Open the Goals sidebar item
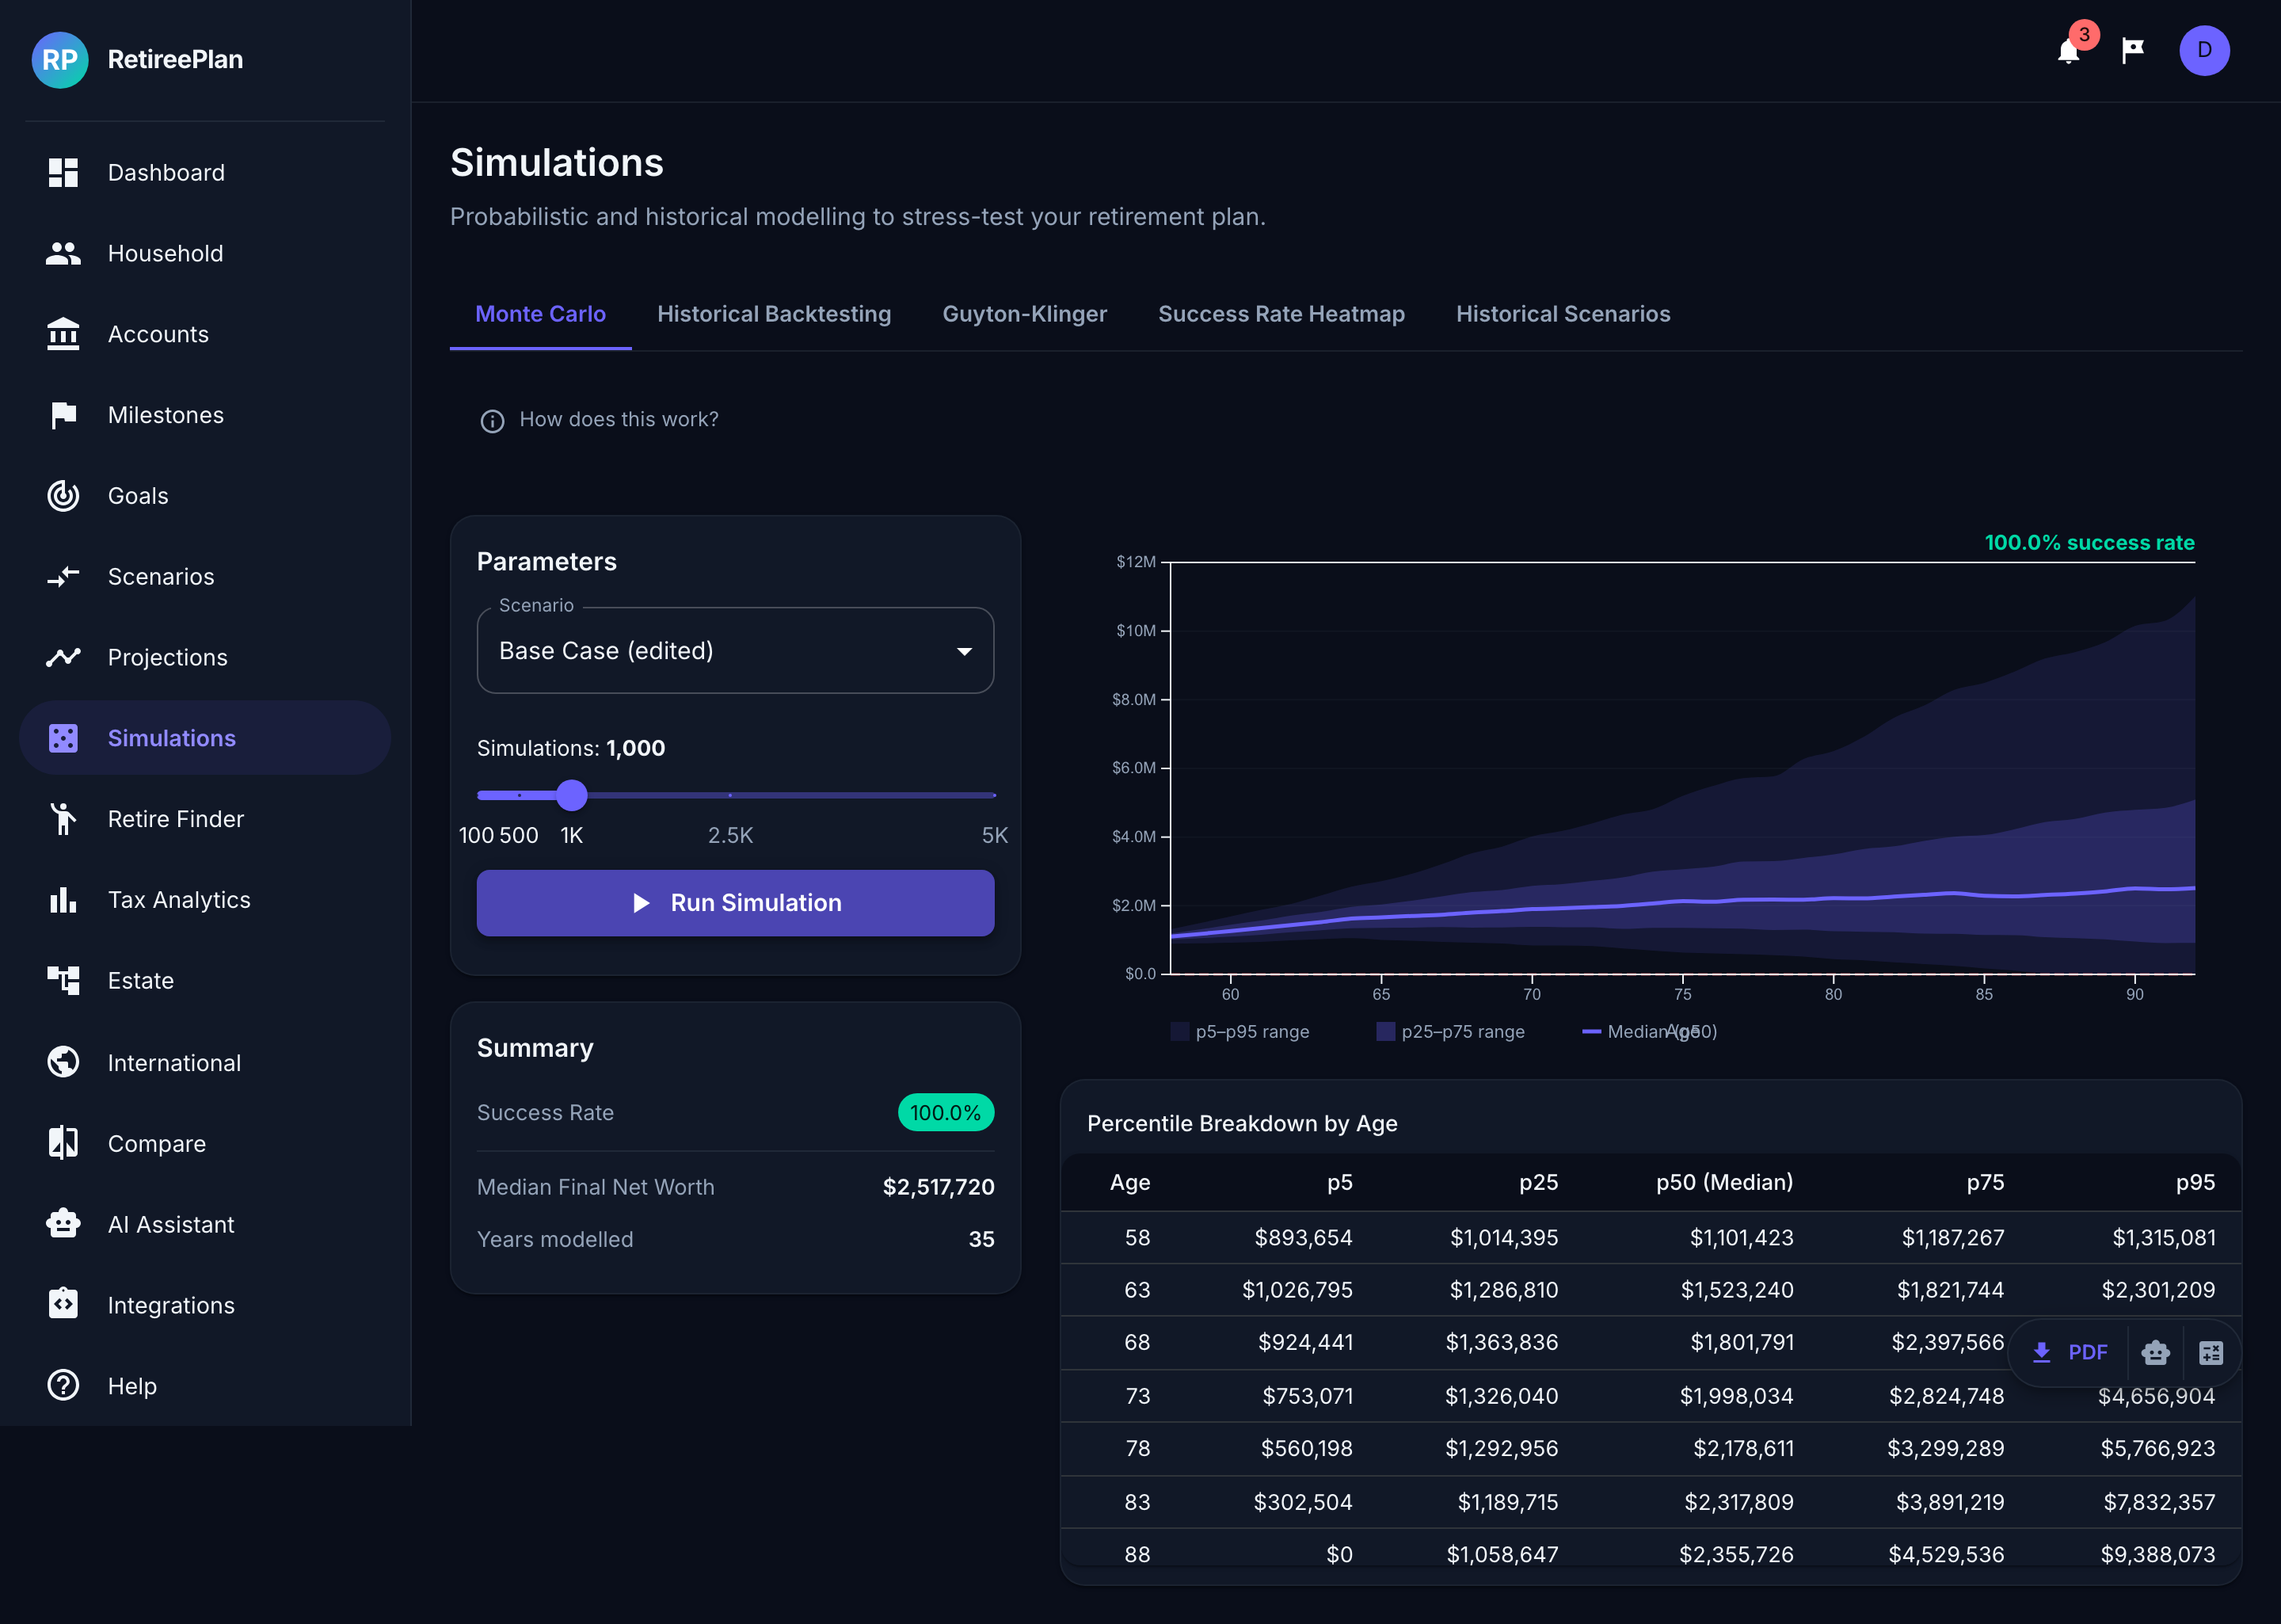2281x1624 pixels. tap(138, 496)
